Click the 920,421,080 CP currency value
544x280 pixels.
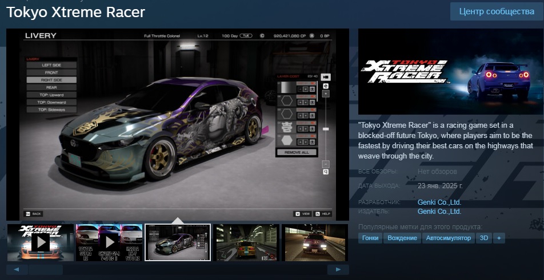pyautogui.click(x=290, y=36)
